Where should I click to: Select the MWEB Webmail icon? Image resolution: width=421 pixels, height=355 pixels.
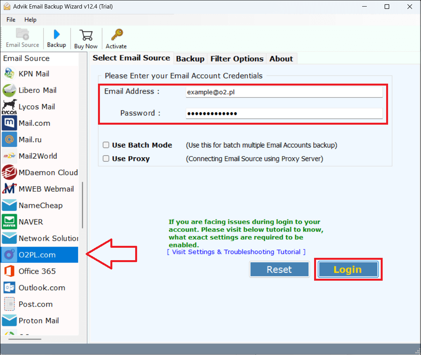click(x=9, y=189)
